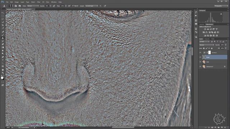
Task: Hide the selected highlighted layer
Action: pos(201,57)
